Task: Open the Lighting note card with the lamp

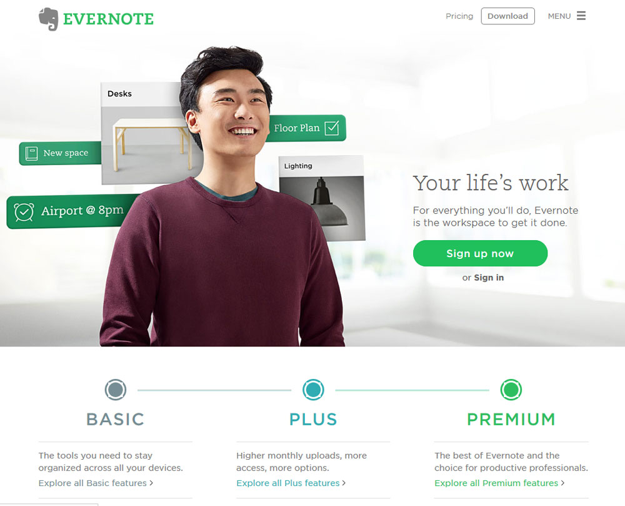Action: [322, 198]
